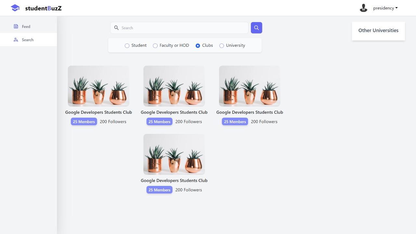Click the magnifier icon inside search field

116,28
